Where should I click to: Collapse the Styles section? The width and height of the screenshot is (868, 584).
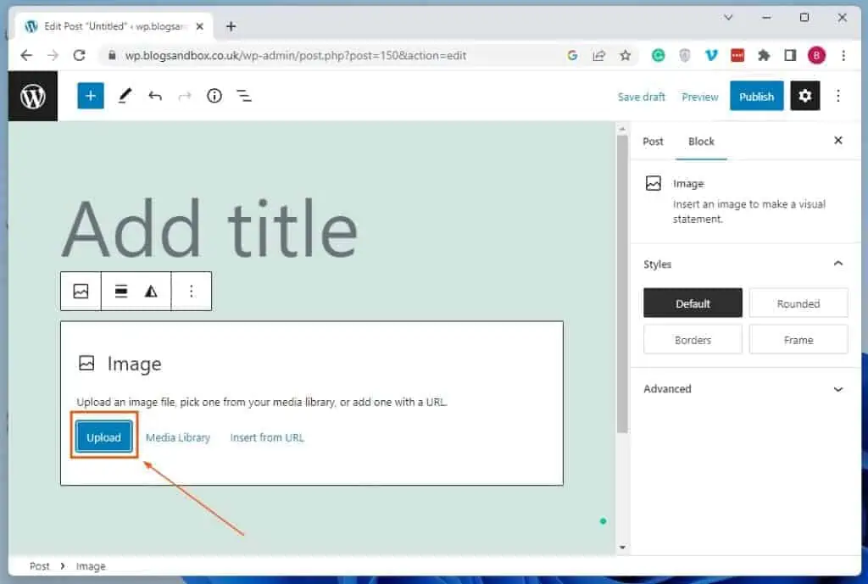coord(837,264)
